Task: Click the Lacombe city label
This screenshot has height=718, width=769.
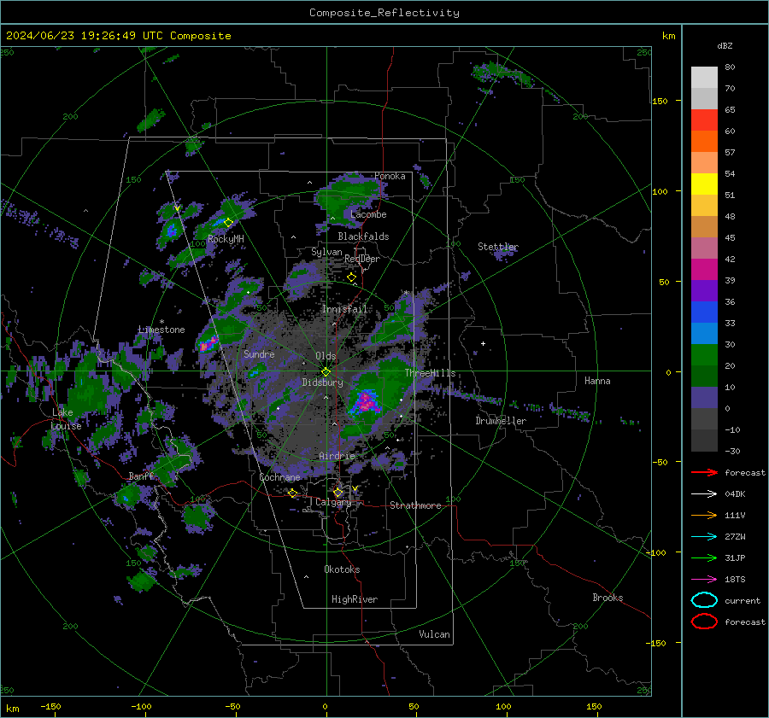Action: tap(368, 214)
